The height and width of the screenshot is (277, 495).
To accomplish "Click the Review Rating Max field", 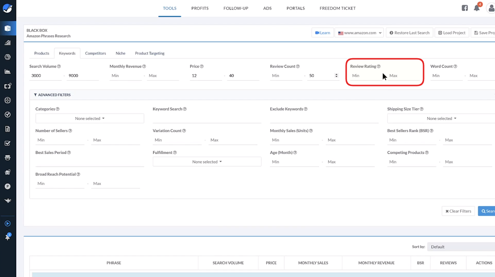I will (404, 76).
